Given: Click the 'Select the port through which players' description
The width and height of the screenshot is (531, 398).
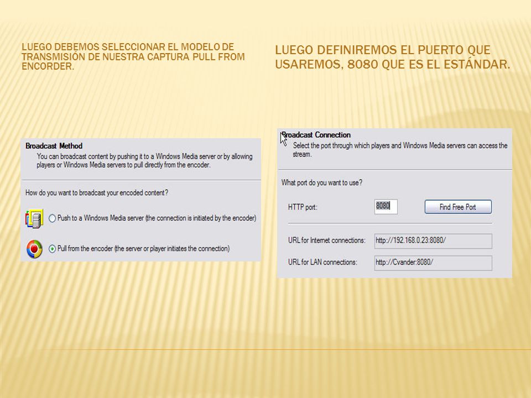Looking at the screenshot, I should point(400,150).
